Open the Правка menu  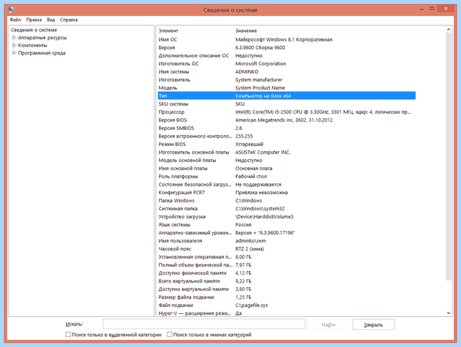[x=34, y=20]
